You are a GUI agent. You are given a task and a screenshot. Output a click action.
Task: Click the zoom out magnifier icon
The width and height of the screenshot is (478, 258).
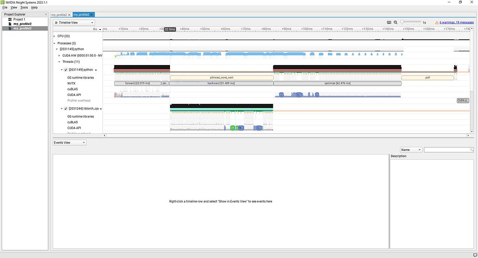click(x=395, y=22)
